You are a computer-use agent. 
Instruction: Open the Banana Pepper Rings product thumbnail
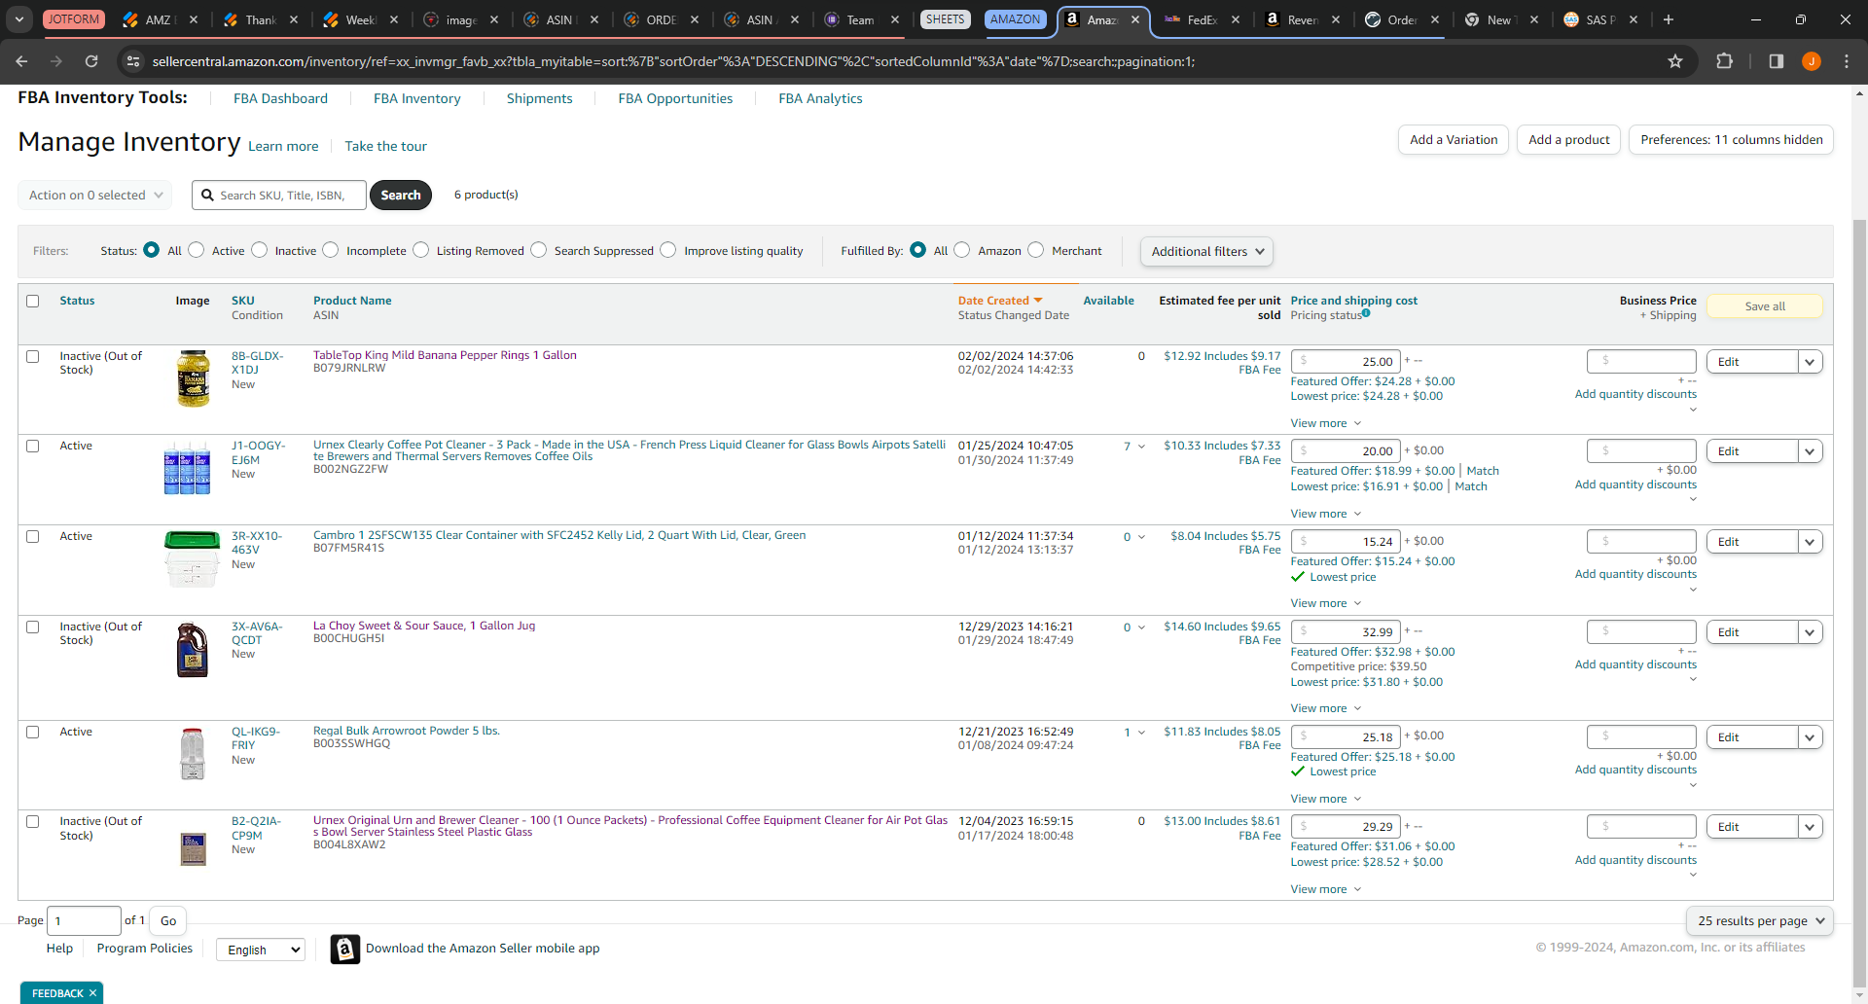pos(194,378)
